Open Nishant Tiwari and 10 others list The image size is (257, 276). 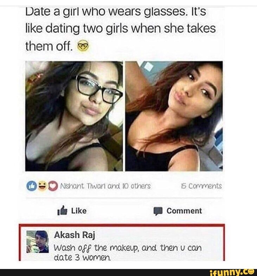pyautogui.click(x=105, y=186)
